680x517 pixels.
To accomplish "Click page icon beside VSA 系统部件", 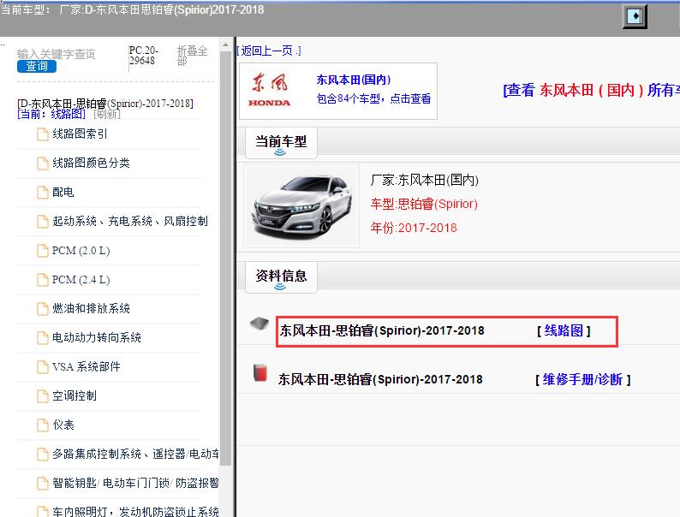I will (43, 367).
